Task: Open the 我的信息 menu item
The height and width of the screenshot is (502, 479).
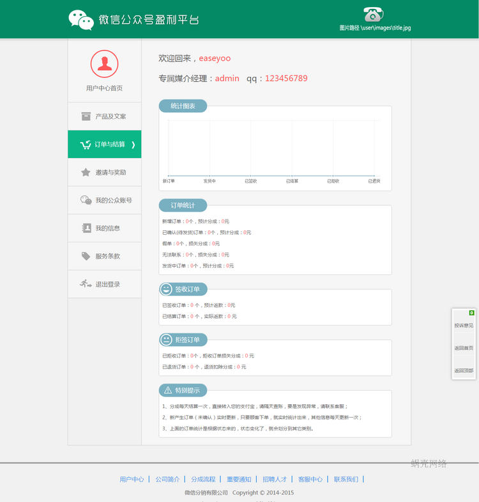Action: pos(105,228)
